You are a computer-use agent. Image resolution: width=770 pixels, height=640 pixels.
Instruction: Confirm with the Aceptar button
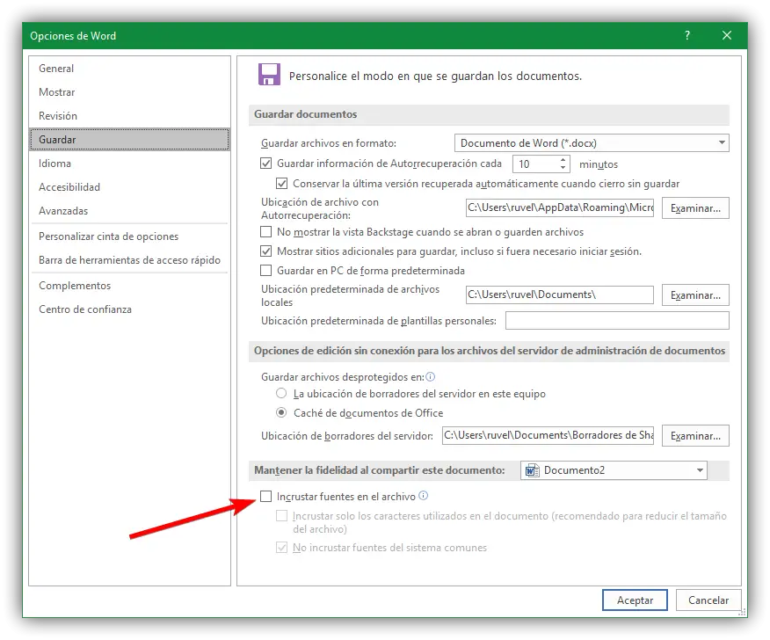pos(635,600)
